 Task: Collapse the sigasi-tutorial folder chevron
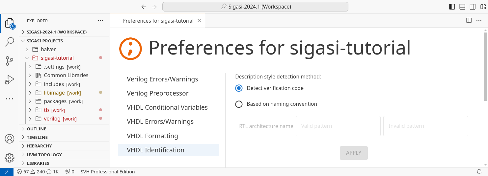[27, 58]
